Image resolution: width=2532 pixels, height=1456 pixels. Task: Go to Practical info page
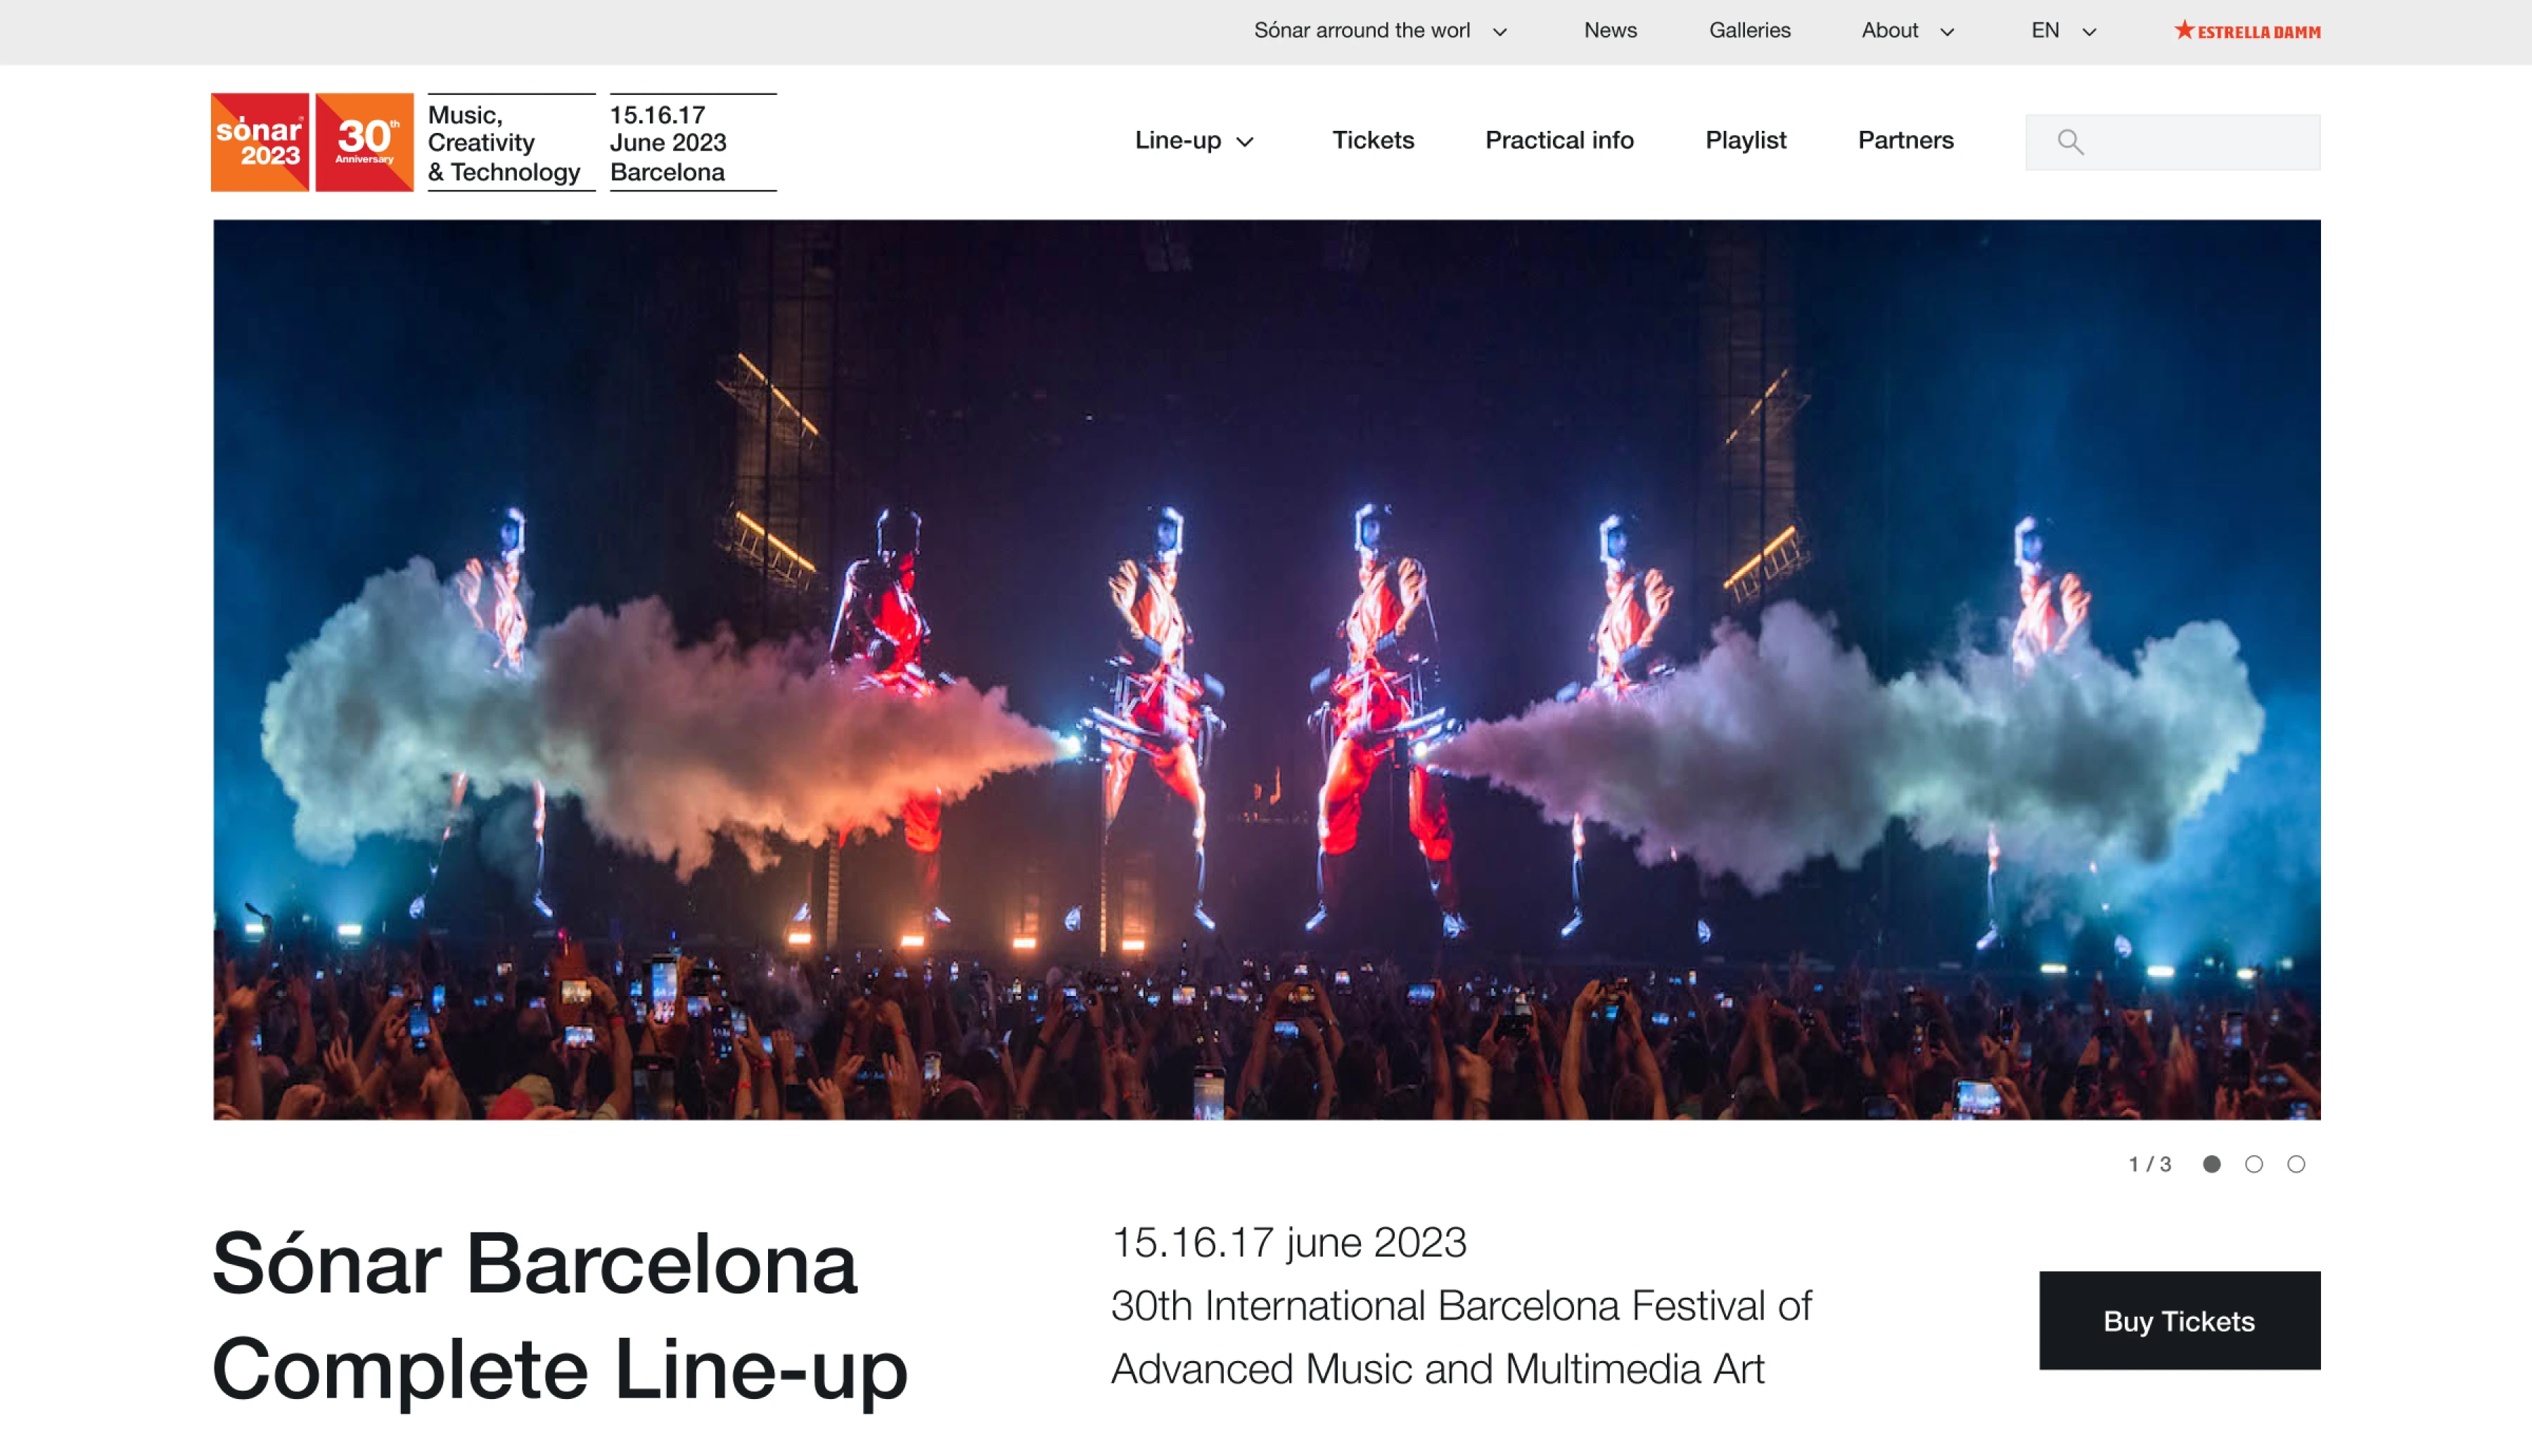pos(1559,140)
